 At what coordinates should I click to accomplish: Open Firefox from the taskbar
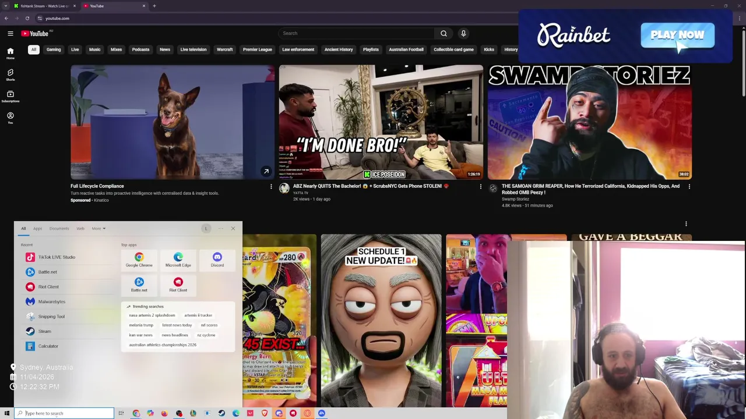tap(164, 413)
